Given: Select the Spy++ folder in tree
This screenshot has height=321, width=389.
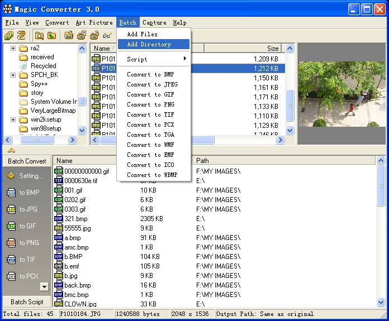Looking at the screenshot, I should pyautogui.click(x=34, y=84).
